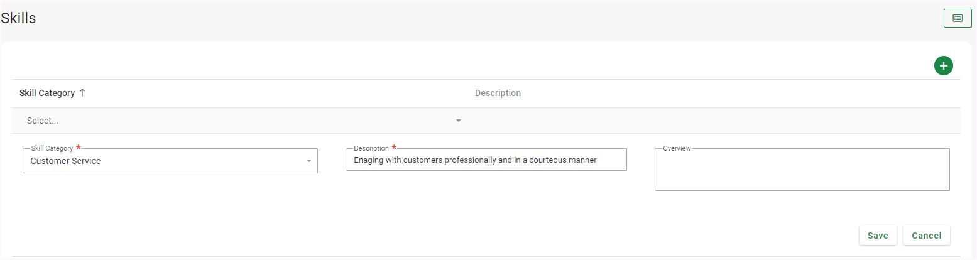The width and height of the screenshot is (977, 260).
Task: Click the green plus add skill button
Action: point(943,65)
